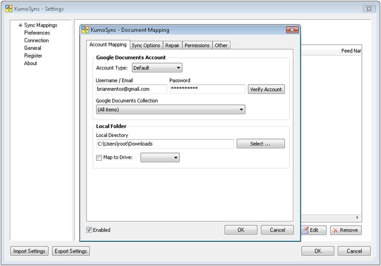Open the Map to Drive letter dropdown
The width and height of the screenshot is (381, 266).
[160, 158]
